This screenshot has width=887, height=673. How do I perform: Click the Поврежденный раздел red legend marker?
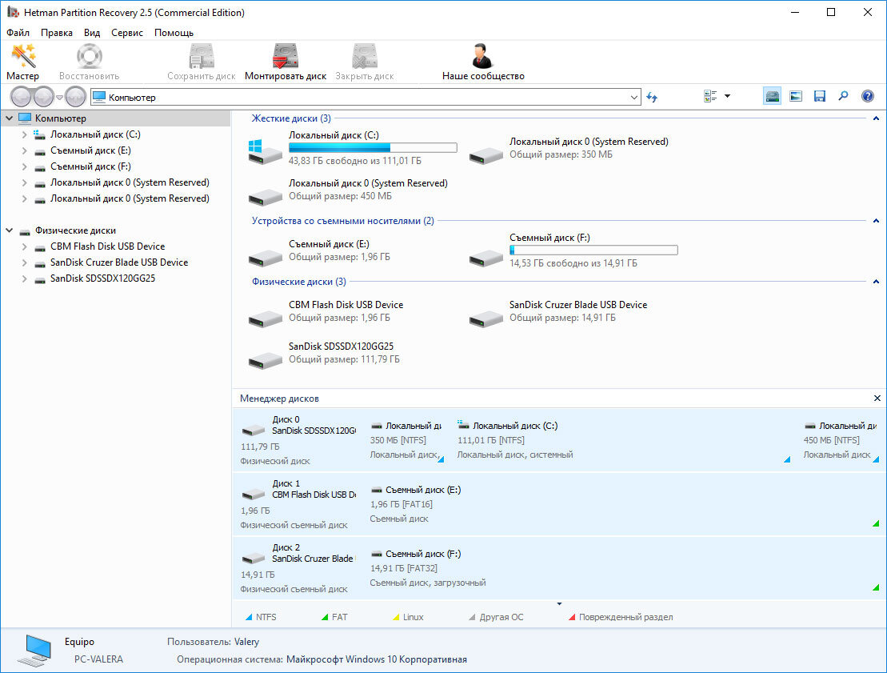coord(572,617)
